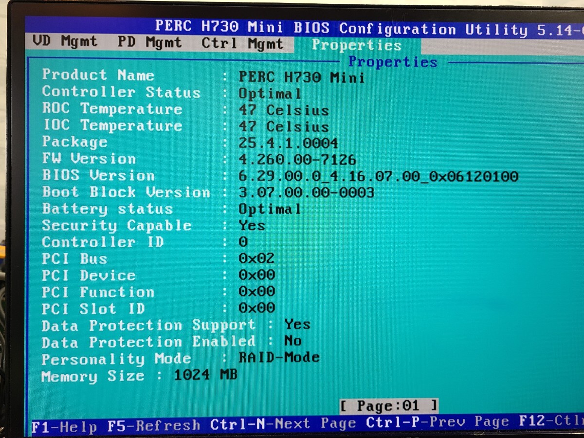Select the IOC Temperature value 47 Celsius
Image resolution: width=584 pixels, height=438 pixels.
click(284, 127)
